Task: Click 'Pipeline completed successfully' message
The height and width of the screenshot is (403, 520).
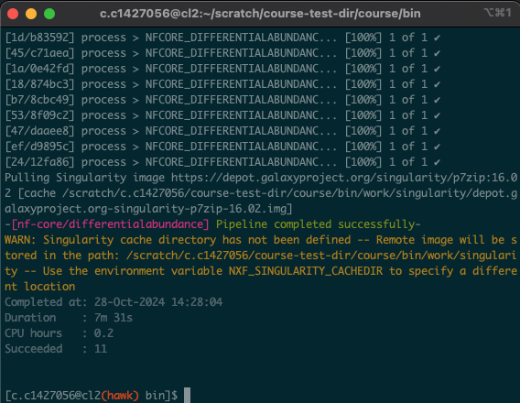Action: point(315,224)
